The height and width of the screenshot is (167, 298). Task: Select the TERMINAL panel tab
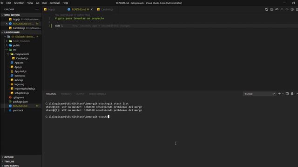click(x=51, y=94)
